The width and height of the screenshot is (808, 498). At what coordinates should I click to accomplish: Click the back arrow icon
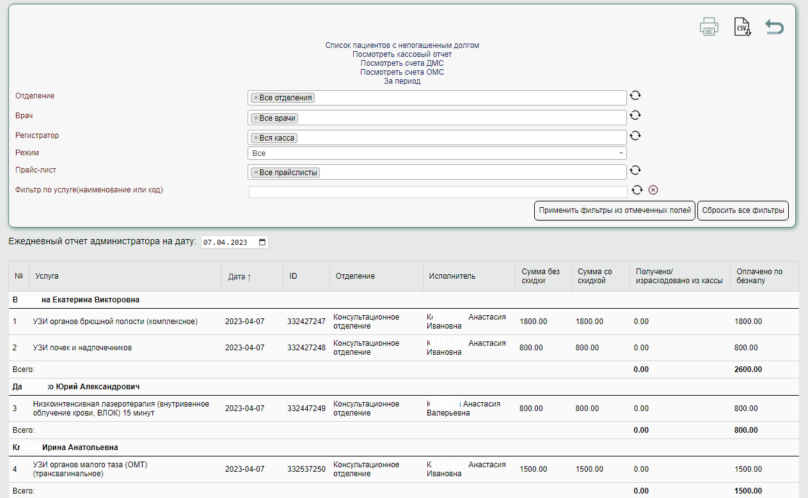point(774,27)
